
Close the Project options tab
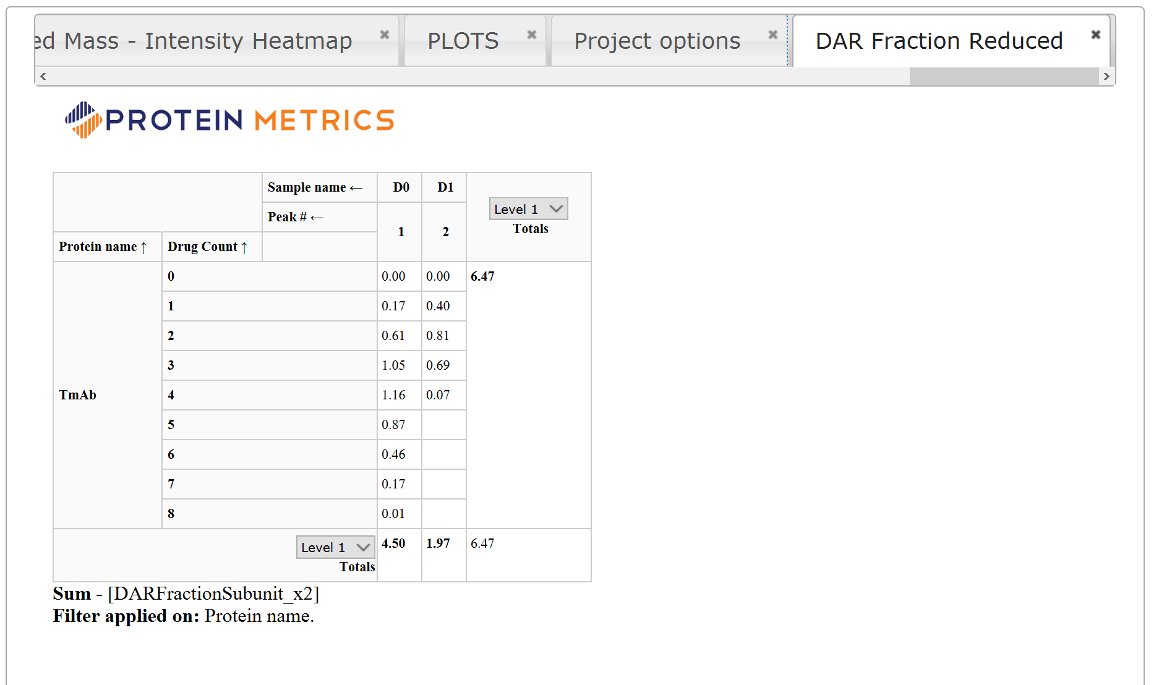click(x=772, y=35)
